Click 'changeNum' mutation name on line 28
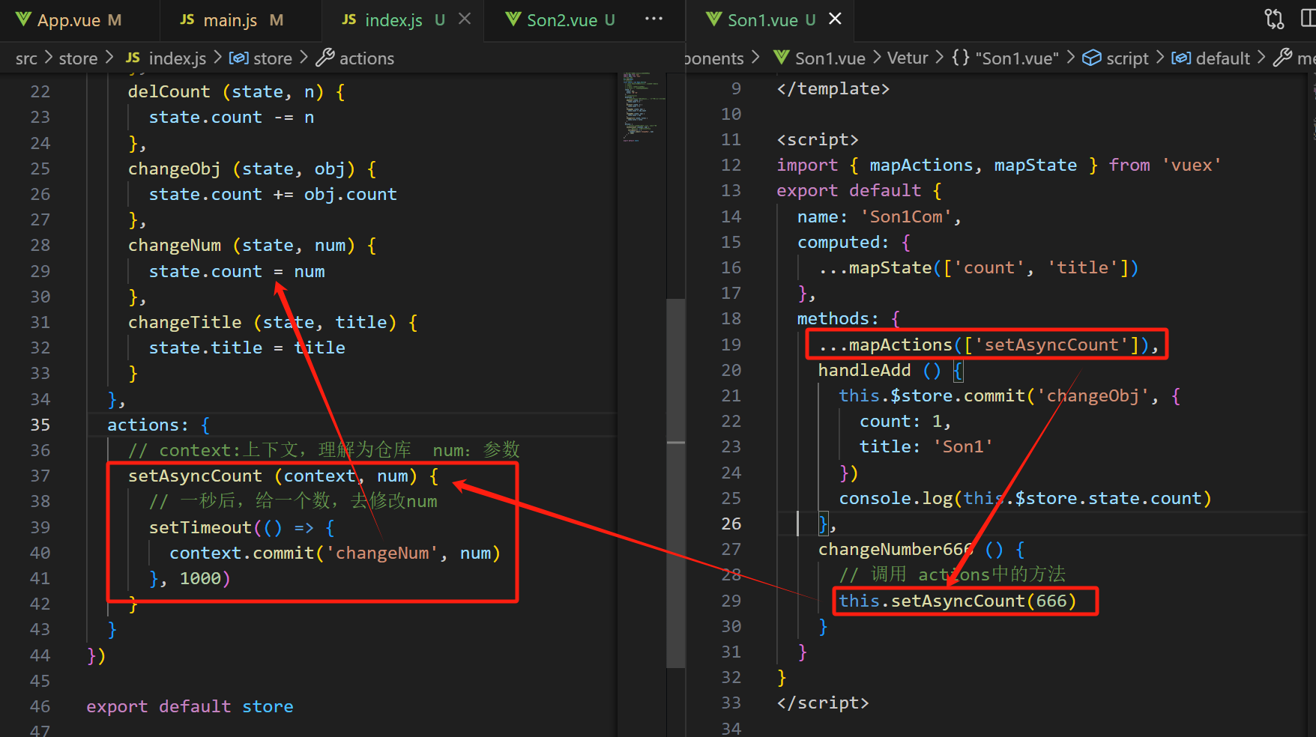The image size is (1316, 737). [x=175, y=245]
